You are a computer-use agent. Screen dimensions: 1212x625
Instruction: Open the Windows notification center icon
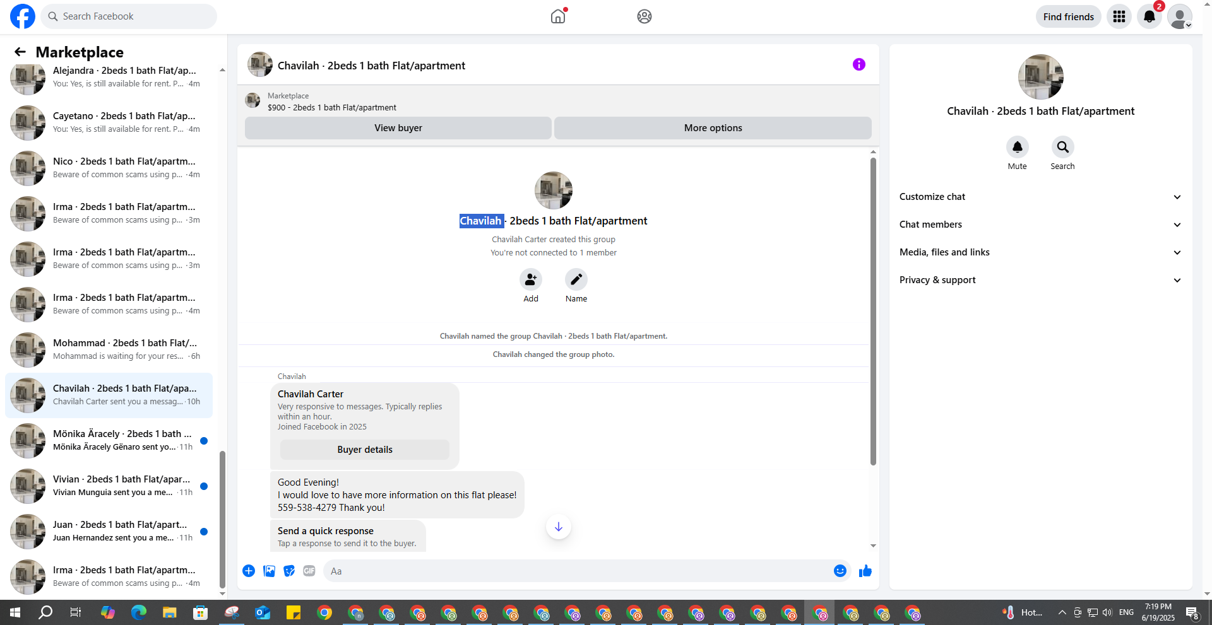[1192, 612]
